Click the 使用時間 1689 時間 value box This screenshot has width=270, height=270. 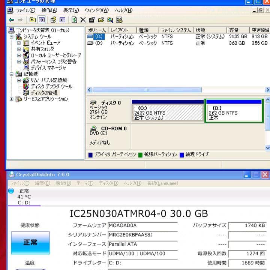[x=247, y=263]
